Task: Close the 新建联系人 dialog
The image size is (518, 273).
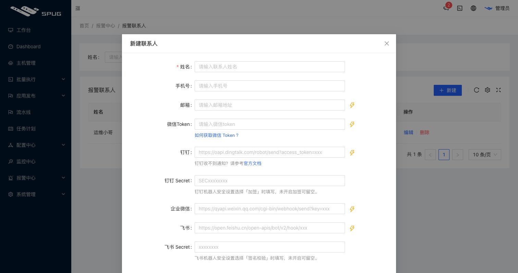Action: [387, 43]
